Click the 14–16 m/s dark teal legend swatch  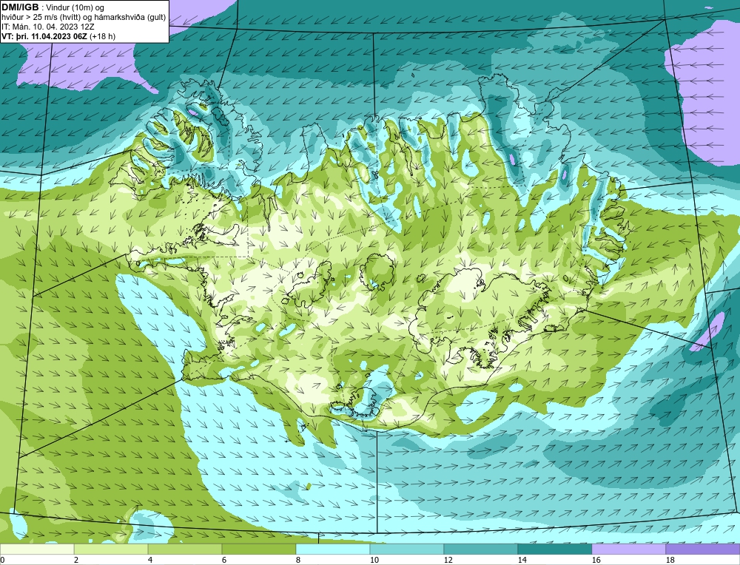pyautogui.click(x=555, y=549)
